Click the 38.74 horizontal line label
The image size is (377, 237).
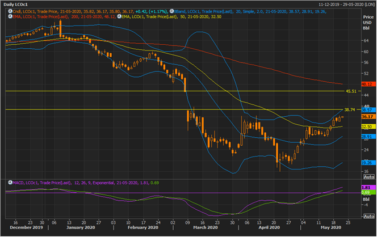350,109
